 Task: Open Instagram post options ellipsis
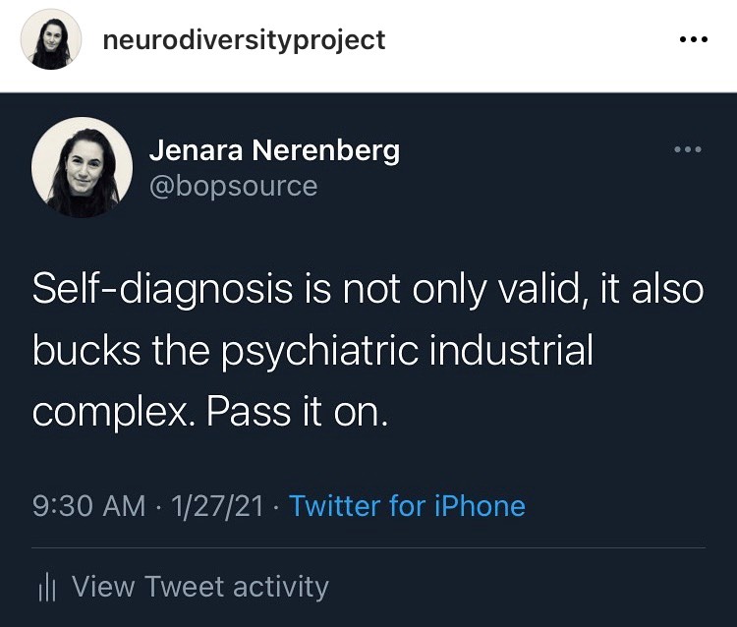click(x=694, y=39)
